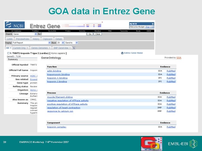Image resolution: width=202 pixels, height=151 pixels.
Task: Open Nucleotide in the database bar
Action: click(52, 31)
